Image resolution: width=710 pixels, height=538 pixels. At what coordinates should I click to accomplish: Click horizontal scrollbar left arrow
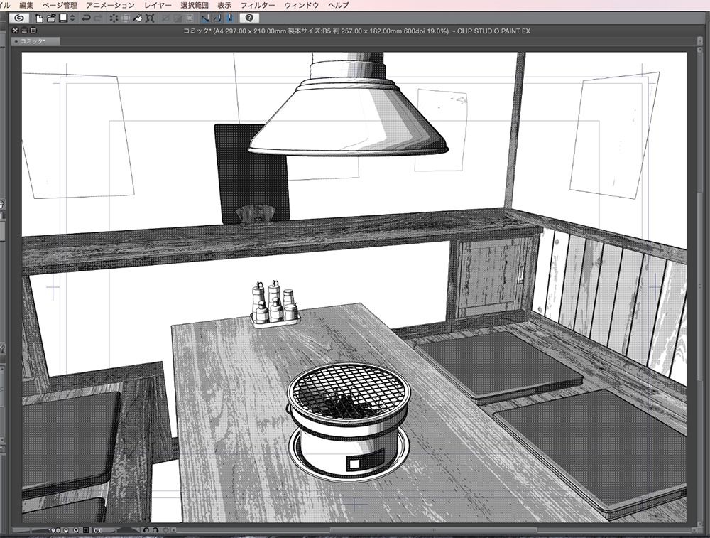click(174, 530)
